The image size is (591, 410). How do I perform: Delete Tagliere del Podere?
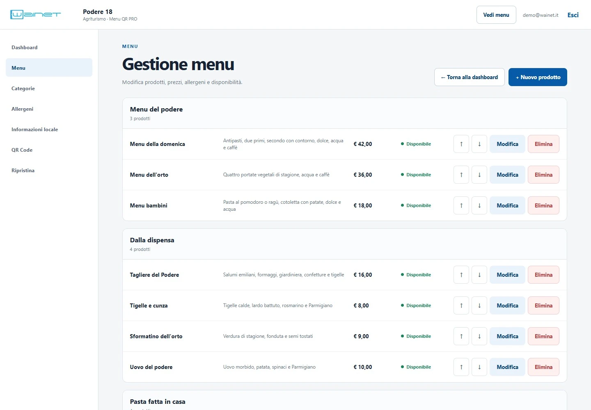543,275
